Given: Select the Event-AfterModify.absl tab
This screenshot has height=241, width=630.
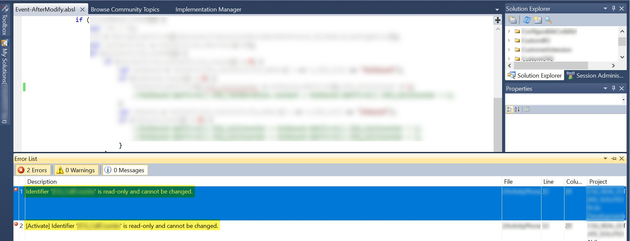Looking at the screenshot, I should pos(45,9).
